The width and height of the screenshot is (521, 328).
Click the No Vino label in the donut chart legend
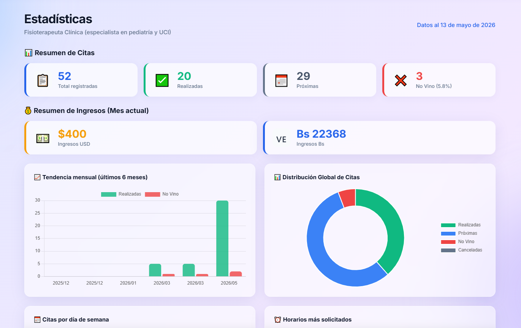click(x=466, y=242)
